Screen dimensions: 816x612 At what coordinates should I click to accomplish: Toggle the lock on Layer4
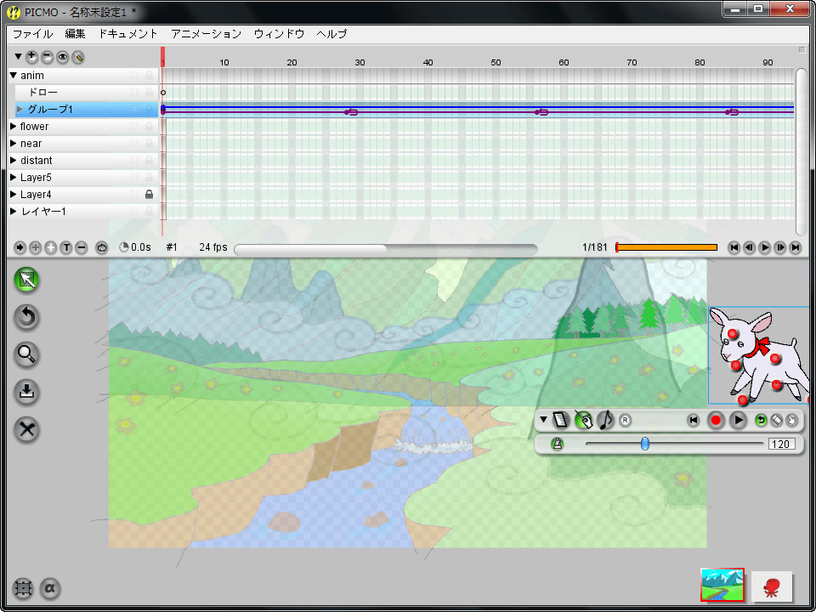pos(150,195)
